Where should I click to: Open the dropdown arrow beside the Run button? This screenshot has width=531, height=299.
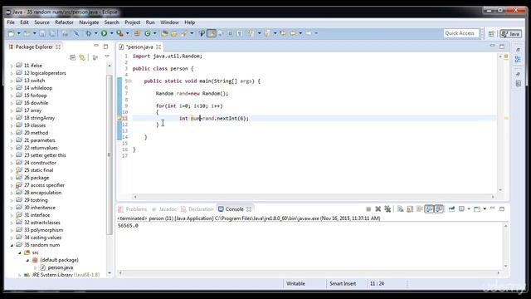(x=111, y=33)
